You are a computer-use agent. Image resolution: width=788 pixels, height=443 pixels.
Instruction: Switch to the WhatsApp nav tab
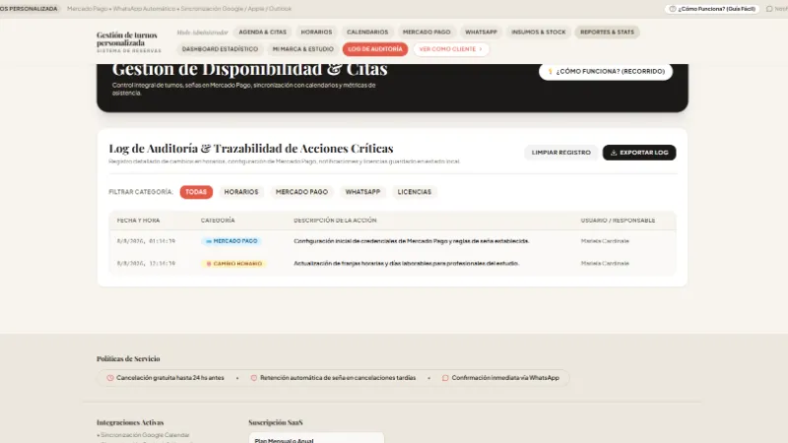tap(481, 32)
